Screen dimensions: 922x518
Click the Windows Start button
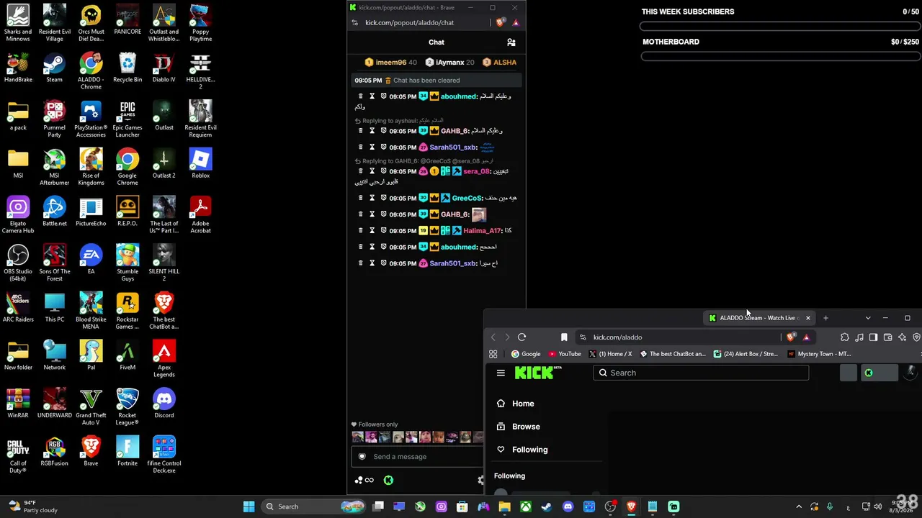point(249,506)
